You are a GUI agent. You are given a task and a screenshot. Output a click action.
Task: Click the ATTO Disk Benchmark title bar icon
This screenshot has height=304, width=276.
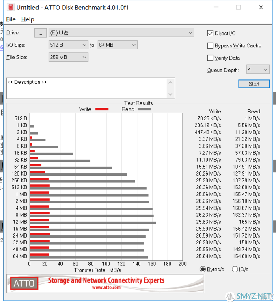[x=11, y=7]
